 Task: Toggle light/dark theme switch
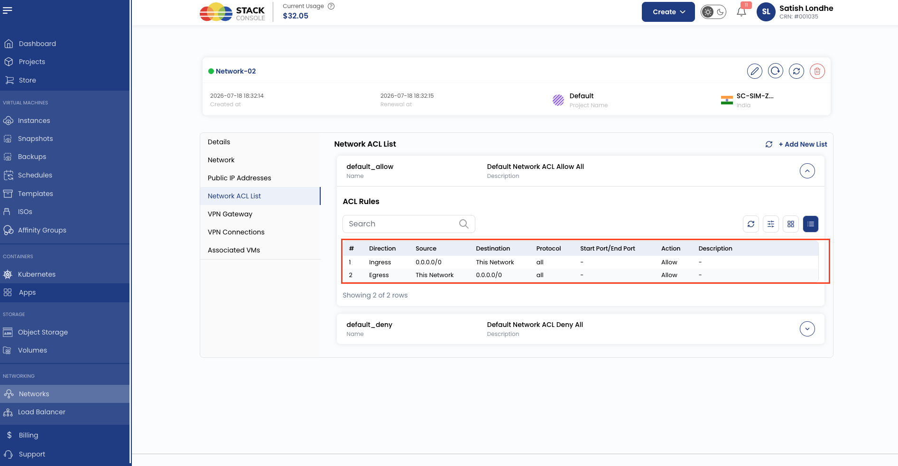[713, 12]
